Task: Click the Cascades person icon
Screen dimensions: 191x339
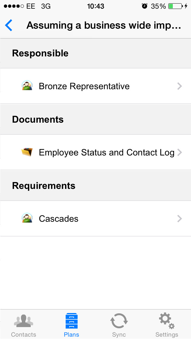Action: pyautogui.click(x=27, y=218)
